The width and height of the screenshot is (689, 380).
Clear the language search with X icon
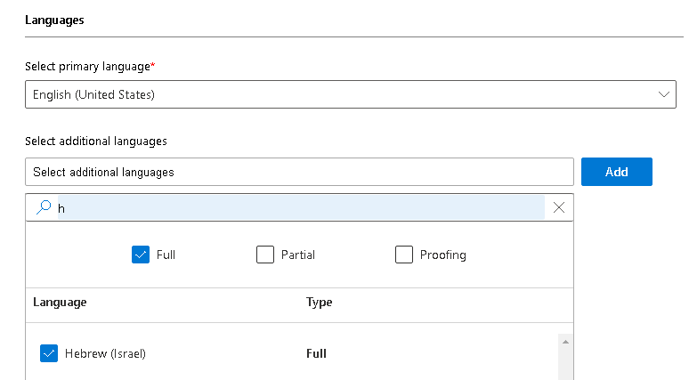(559, 208)
